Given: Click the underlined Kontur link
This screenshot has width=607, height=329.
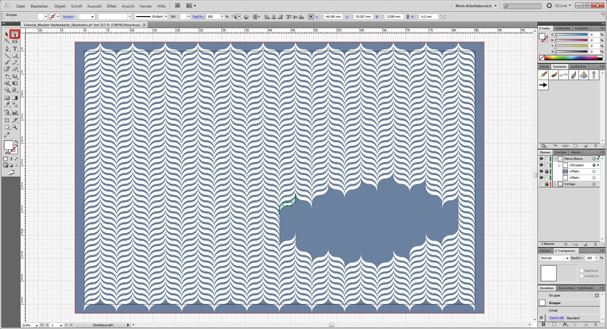Looking at the screenshot, I should [x=68, y=16].
